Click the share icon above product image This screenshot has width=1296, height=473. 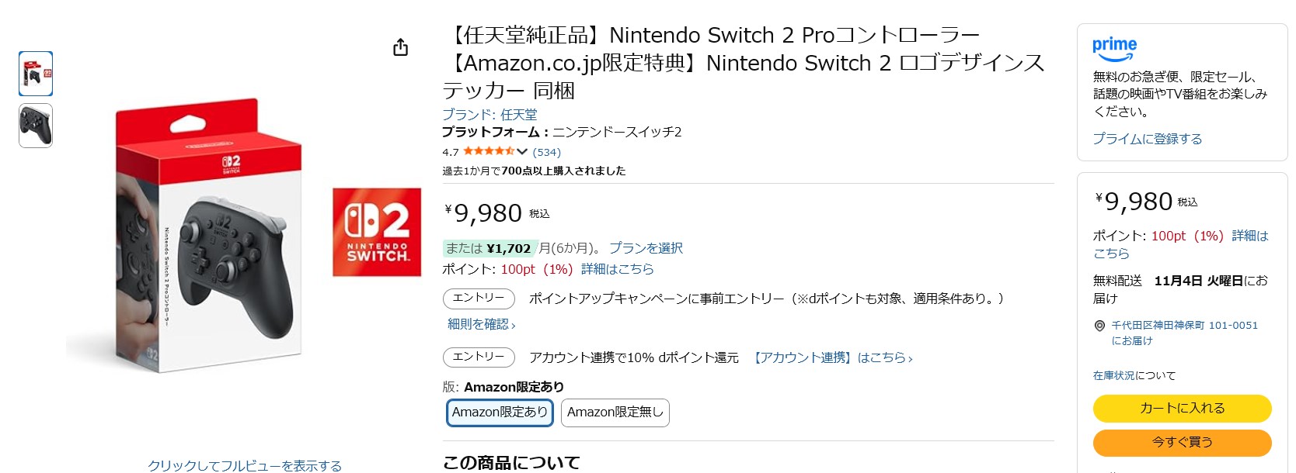click(x=400, y=47)
